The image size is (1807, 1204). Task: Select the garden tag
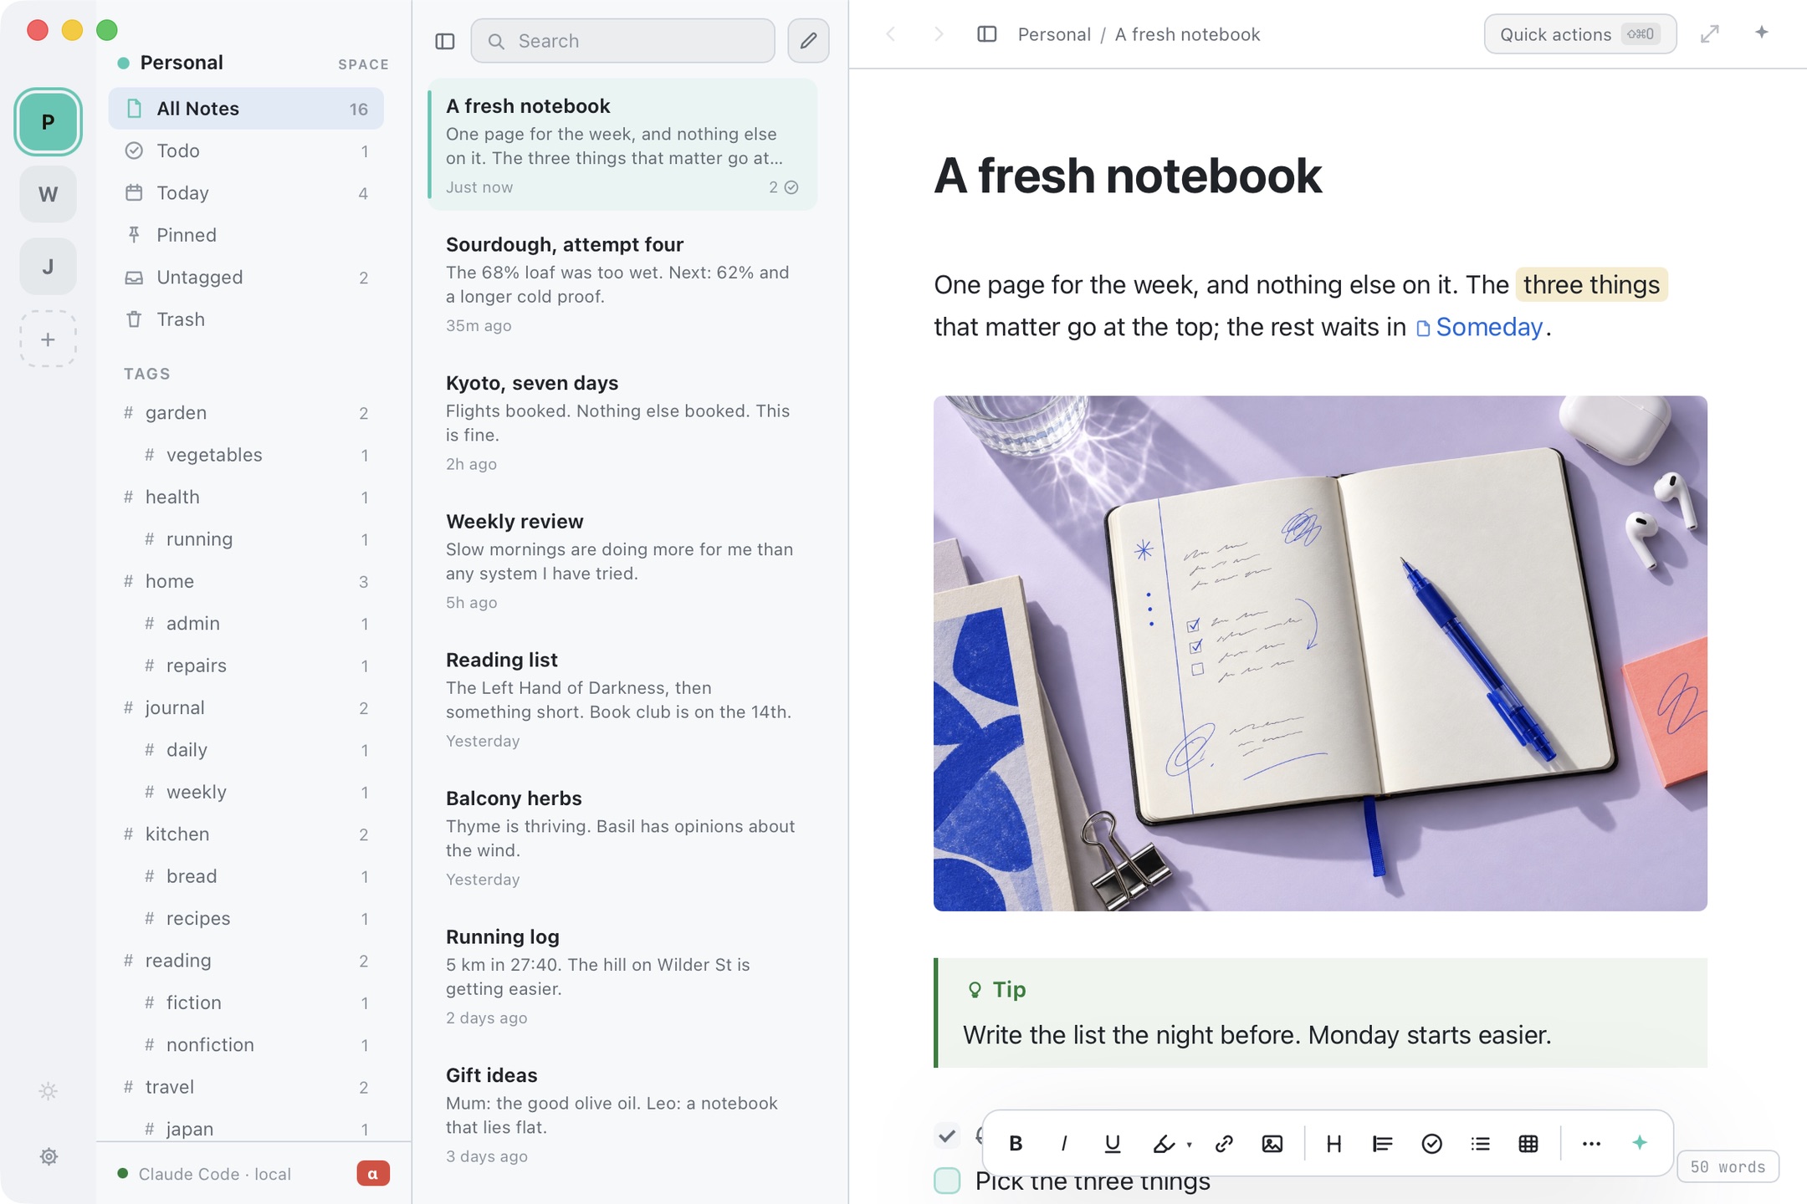[246, 413]
